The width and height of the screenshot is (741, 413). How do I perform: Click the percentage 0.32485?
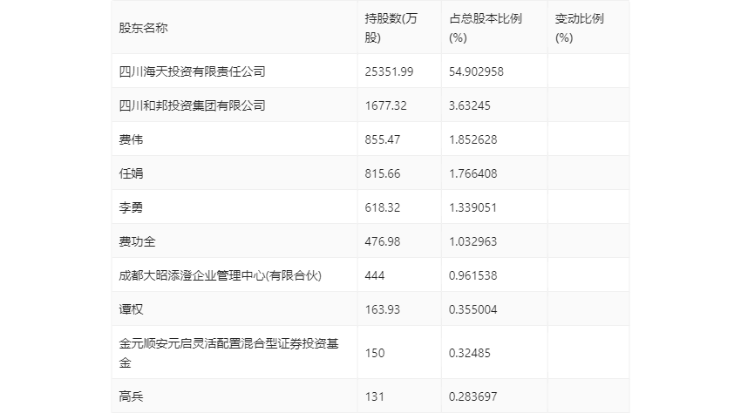tap(470, 353)
